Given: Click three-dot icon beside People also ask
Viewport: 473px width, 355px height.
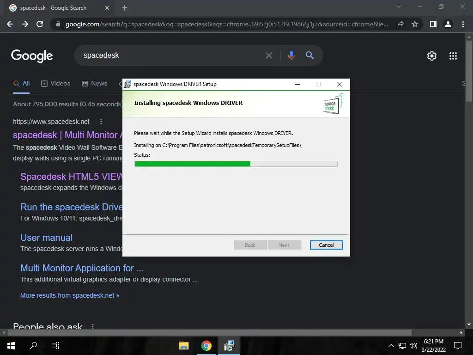Looking at the screenshot, I should (x=93, y=326).
